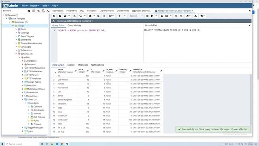Click the Open File folder icon
Screen dimensions: 259x146
(x=60, y=16)
